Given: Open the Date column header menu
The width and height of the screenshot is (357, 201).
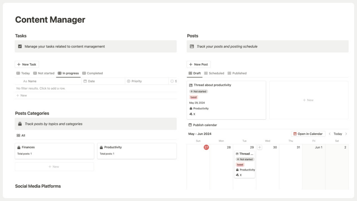Looking at the screenshot, I should click(x=91, y=81).
